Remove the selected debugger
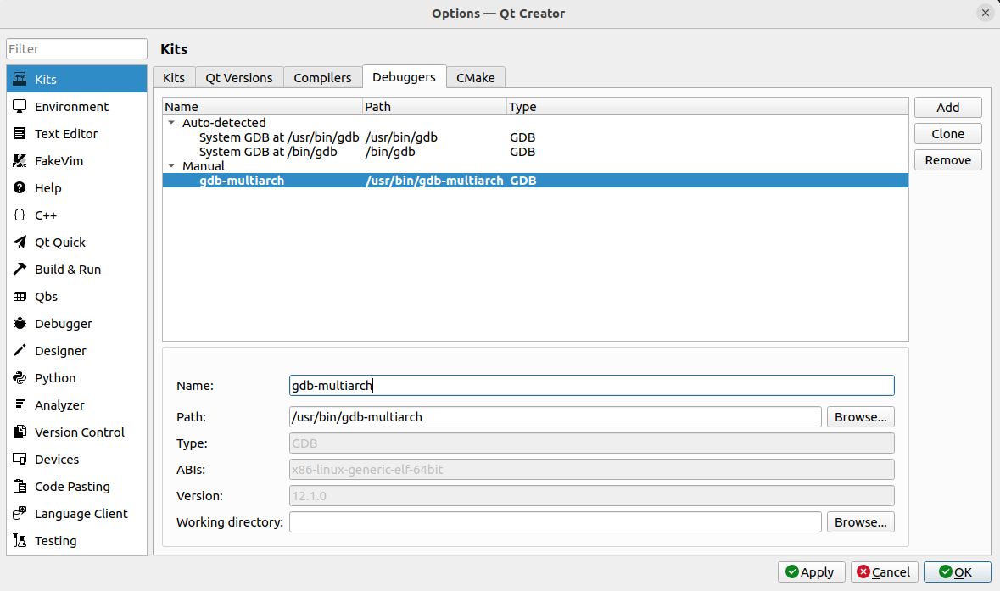 947,160
